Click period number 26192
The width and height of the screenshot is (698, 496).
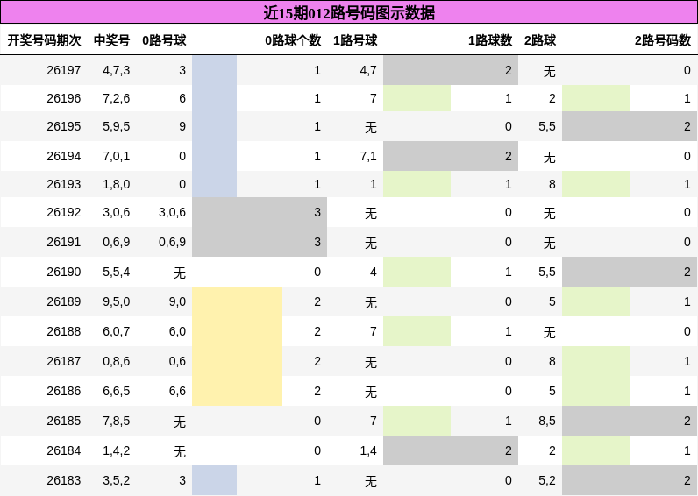(x=64, y=212)
